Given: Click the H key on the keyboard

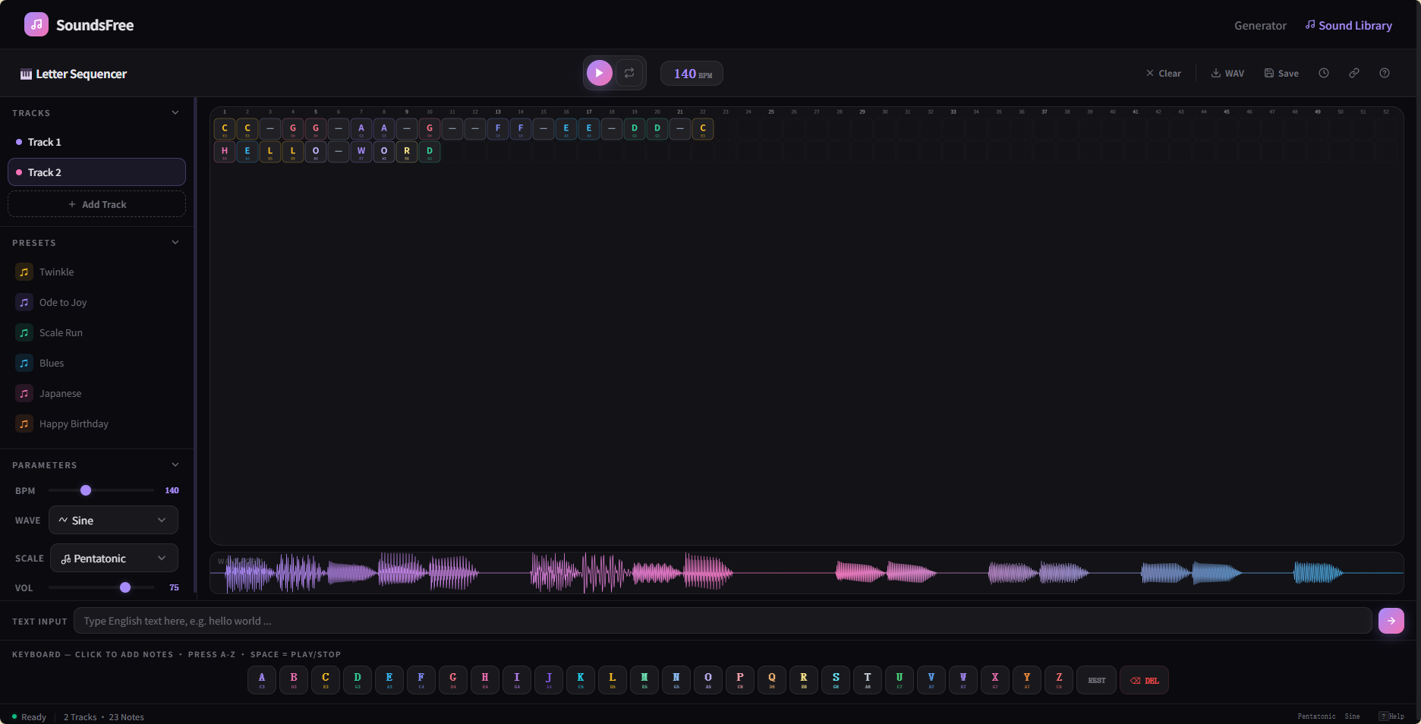Looking at the screenshot, I should point(485,680).
